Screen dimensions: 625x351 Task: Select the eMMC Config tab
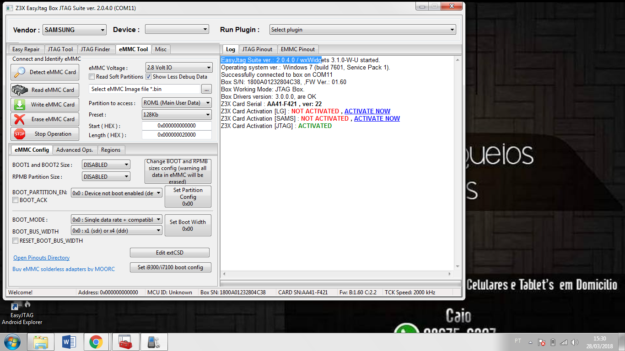(32, 149)
